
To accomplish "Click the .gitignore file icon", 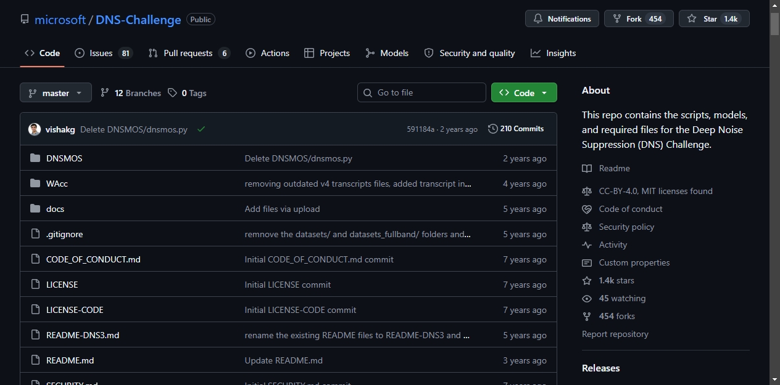I will (35, 234).
